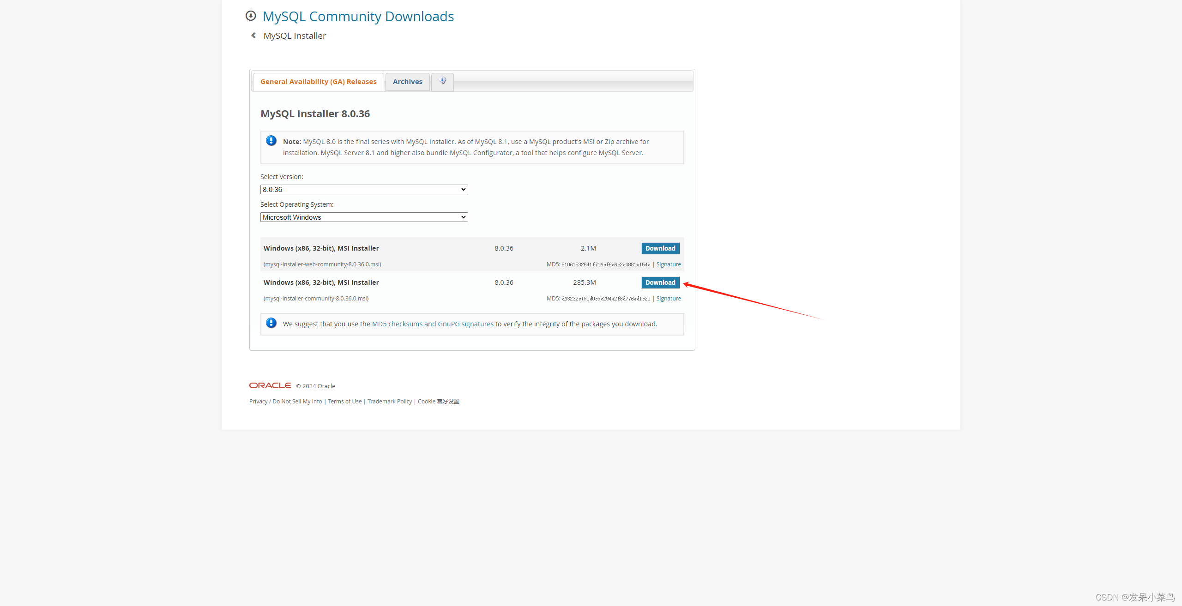
Task: Click the back chevron beside MySQL Installer
Action: [x=253, y=36]
